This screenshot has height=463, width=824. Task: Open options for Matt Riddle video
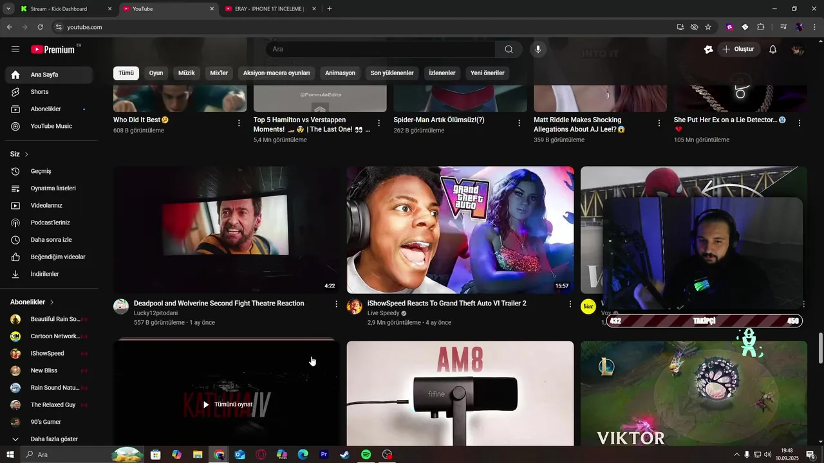(659, 123)
